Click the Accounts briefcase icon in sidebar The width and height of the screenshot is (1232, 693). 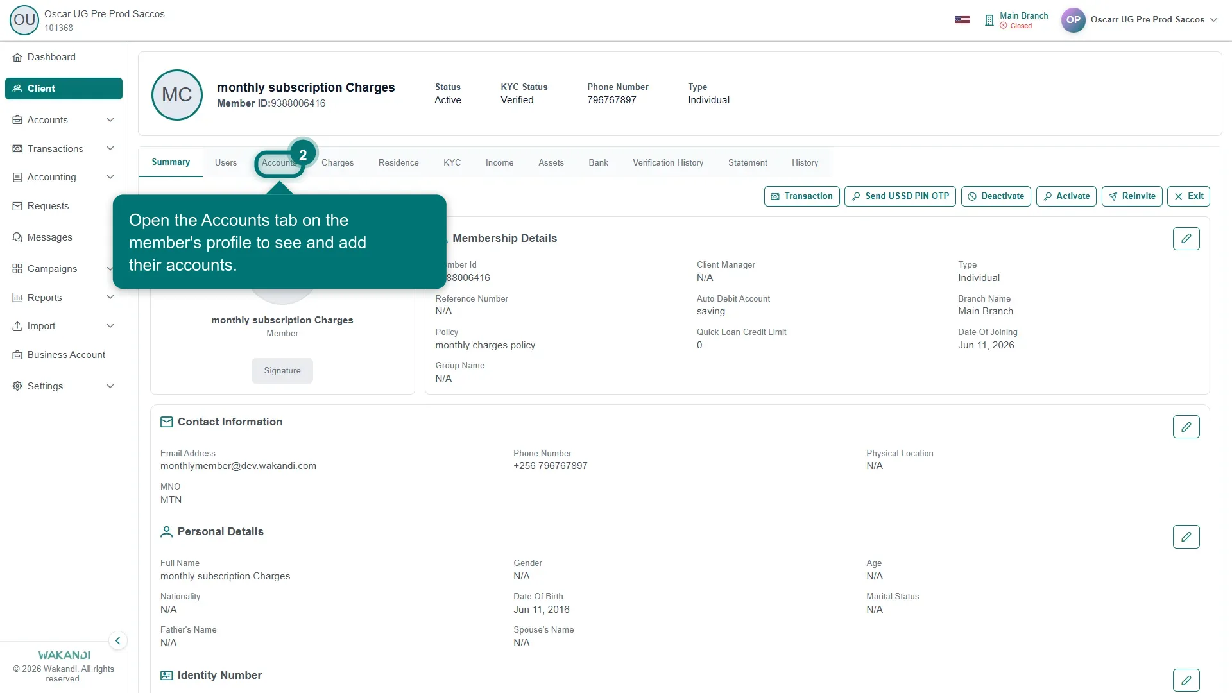click(17, 120)
